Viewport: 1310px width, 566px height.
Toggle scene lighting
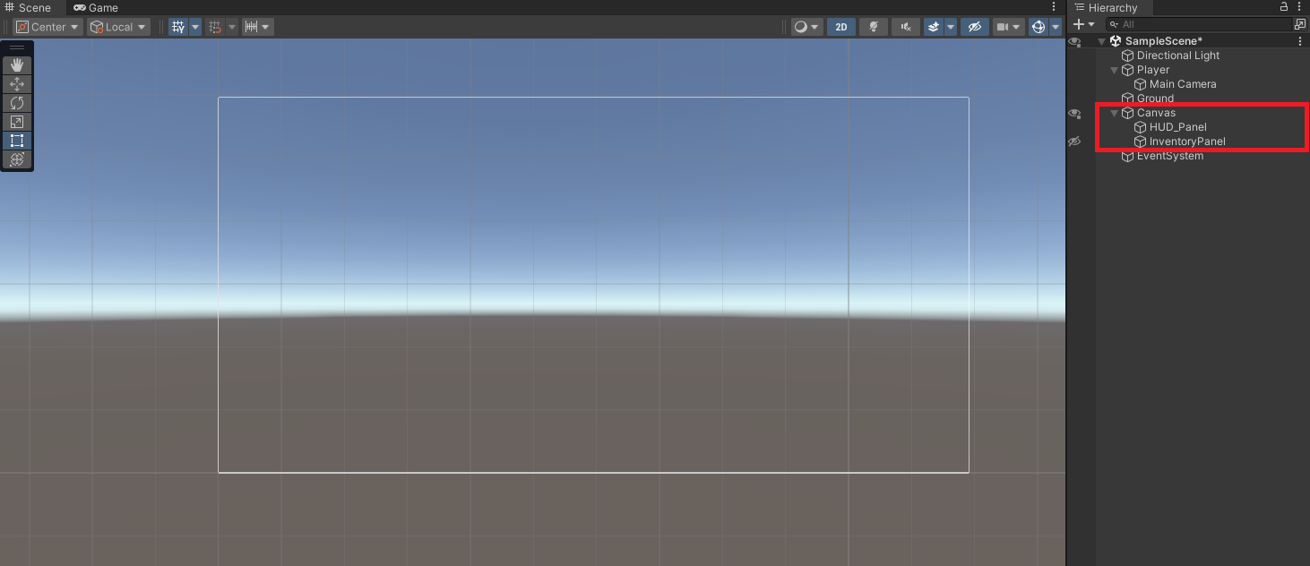click(x=874, y=27)
